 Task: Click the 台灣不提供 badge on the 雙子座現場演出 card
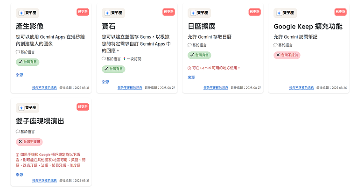[x=29, y=142]
